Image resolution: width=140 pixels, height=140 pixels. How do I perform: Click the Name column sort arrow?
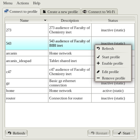[45, 20]
